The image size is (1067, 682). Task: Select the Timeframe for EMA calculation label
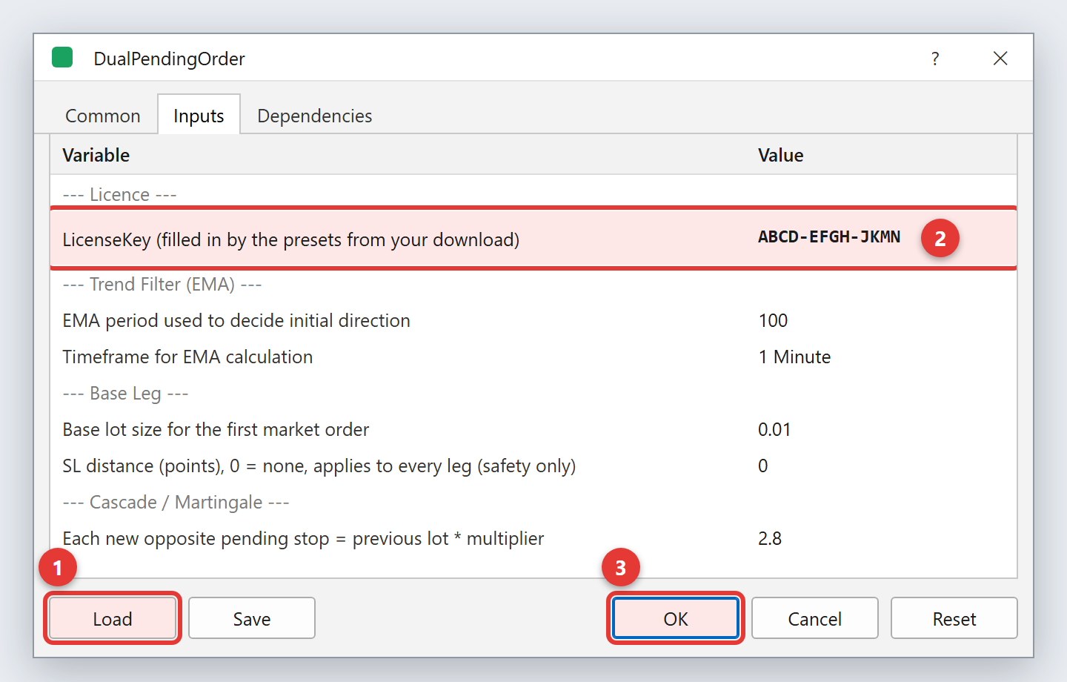(x=187, y=357)
